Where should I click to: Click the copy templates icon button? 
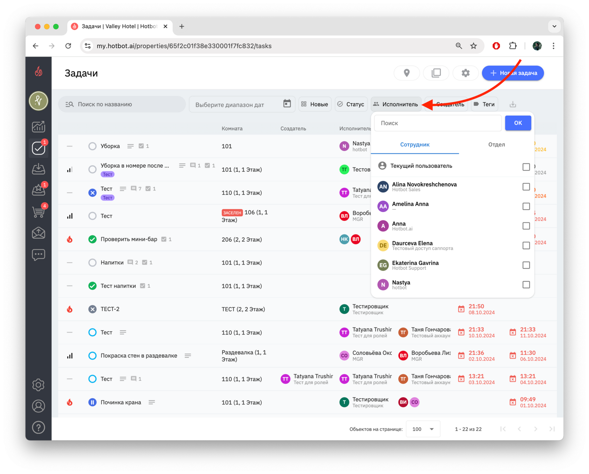coord(436,73)
